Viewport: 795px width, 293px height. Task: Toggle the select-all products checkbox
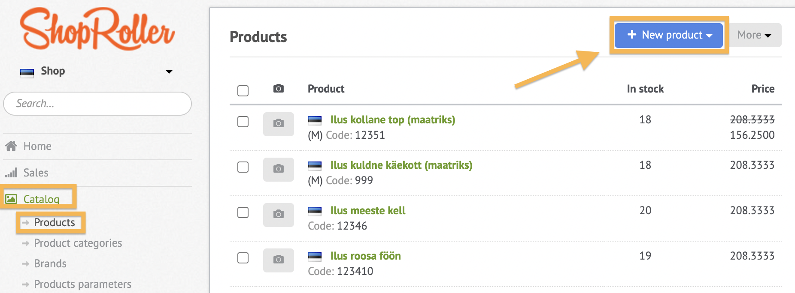[243, 91]
